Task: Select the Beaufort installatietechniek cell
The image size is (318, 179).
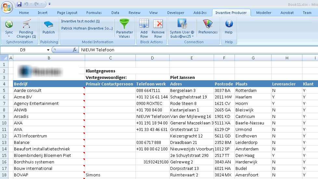Action: [49, 149]
